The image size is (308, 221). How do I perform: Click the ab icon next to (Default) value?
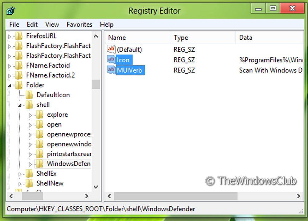pyautogui.click(x=111, y=49)
